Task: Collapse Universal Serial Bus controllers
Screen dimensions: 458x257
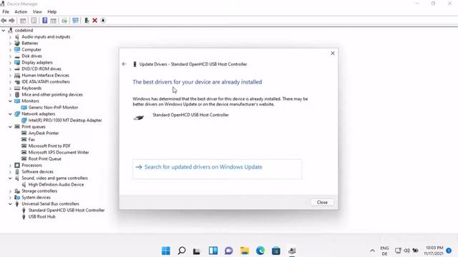Action: click(10, 203)
